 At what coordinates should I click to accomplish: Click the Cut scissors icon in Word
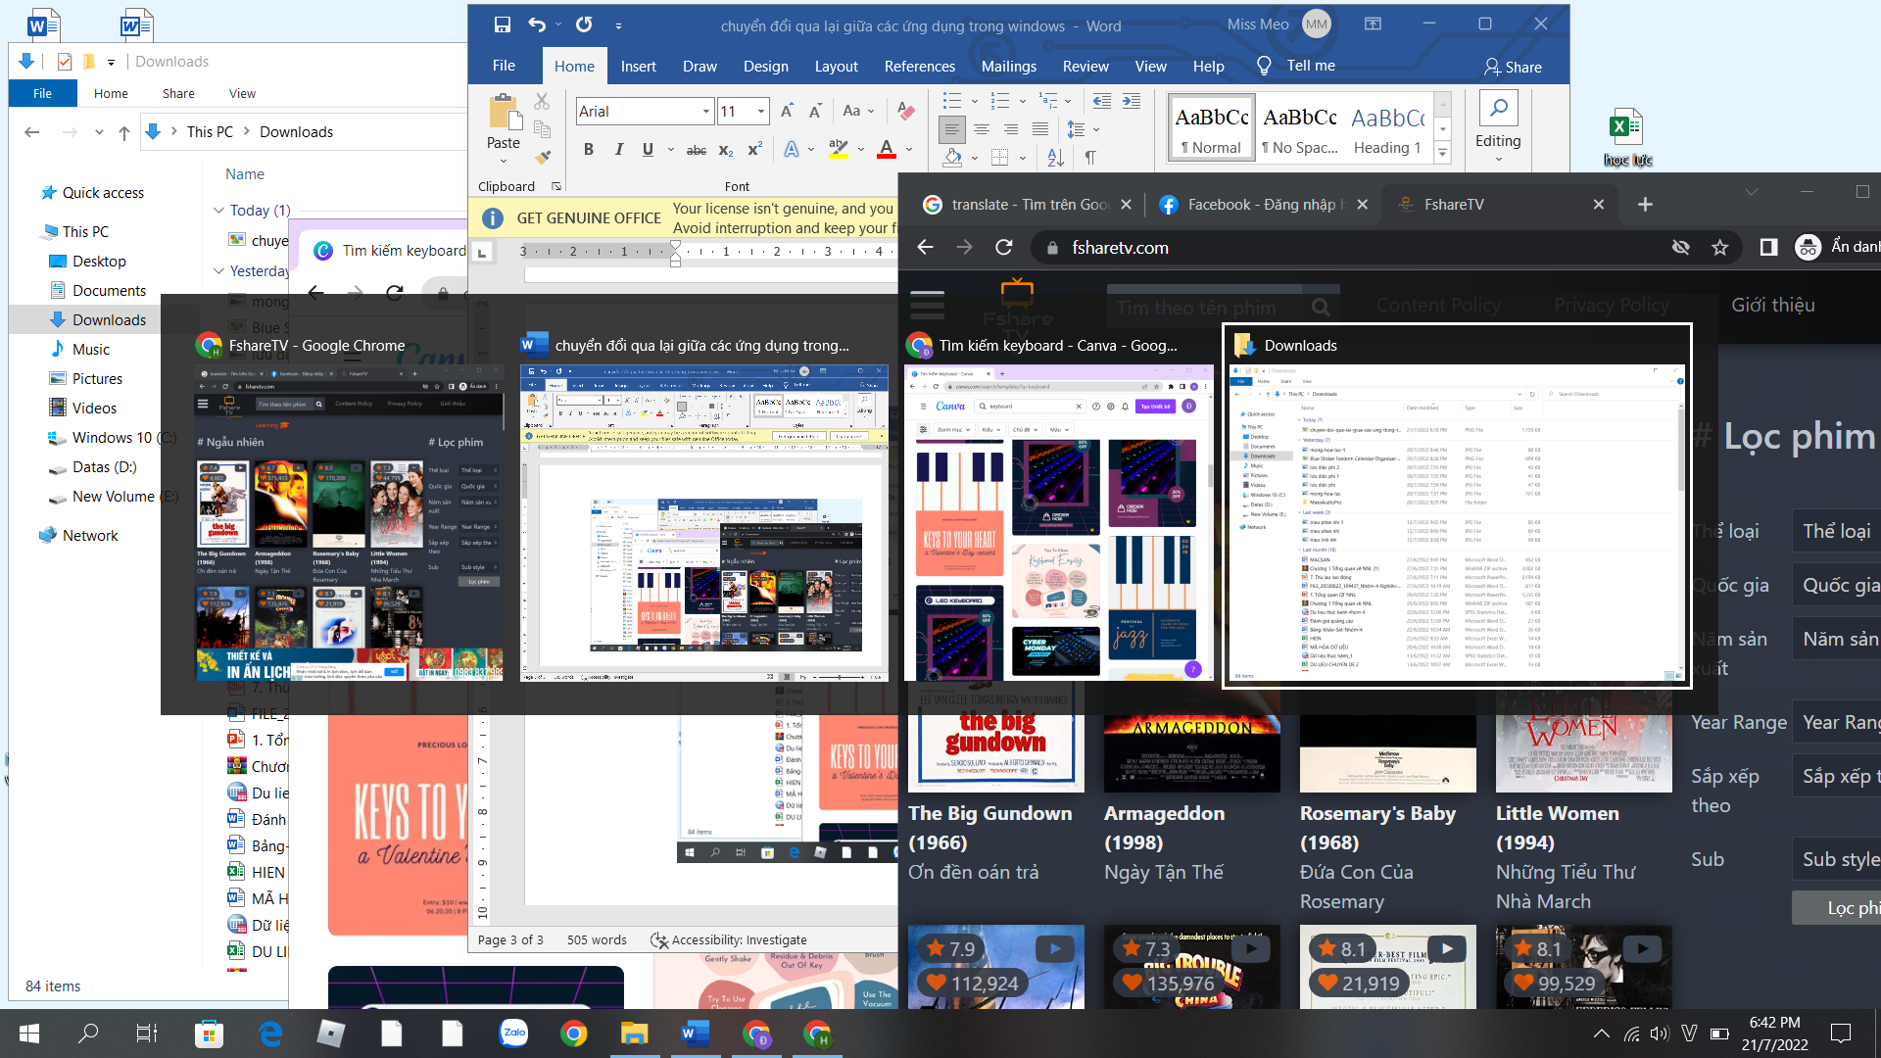pyautogui.click(x=542, y=101)
